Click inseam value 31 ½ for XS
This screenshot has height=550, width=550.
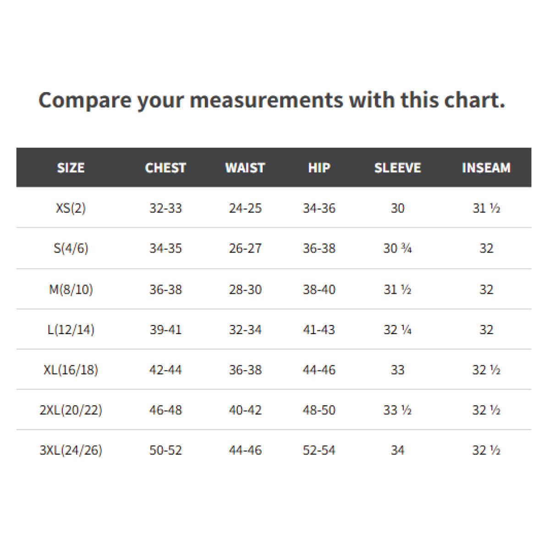point(486,208)
